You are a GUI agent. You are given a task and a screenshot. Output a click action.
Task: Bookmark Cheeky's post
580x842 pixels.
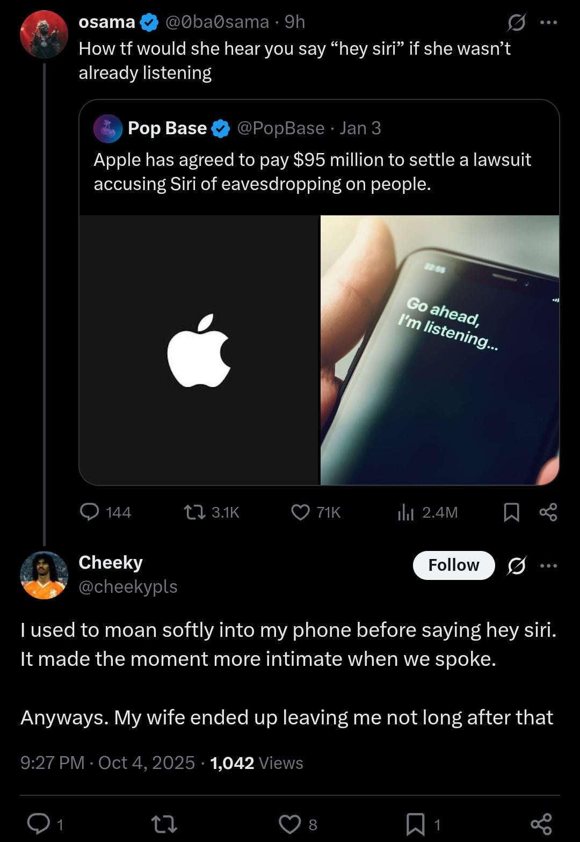(x=416, y=824)
